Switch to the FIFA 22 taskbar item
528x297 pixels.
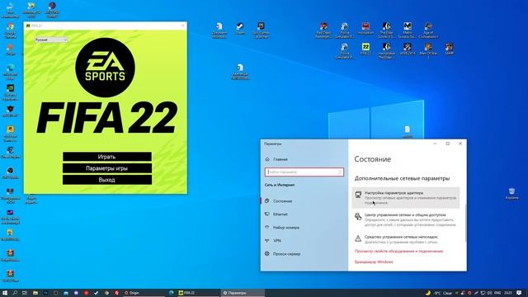(x=198, y=293)
